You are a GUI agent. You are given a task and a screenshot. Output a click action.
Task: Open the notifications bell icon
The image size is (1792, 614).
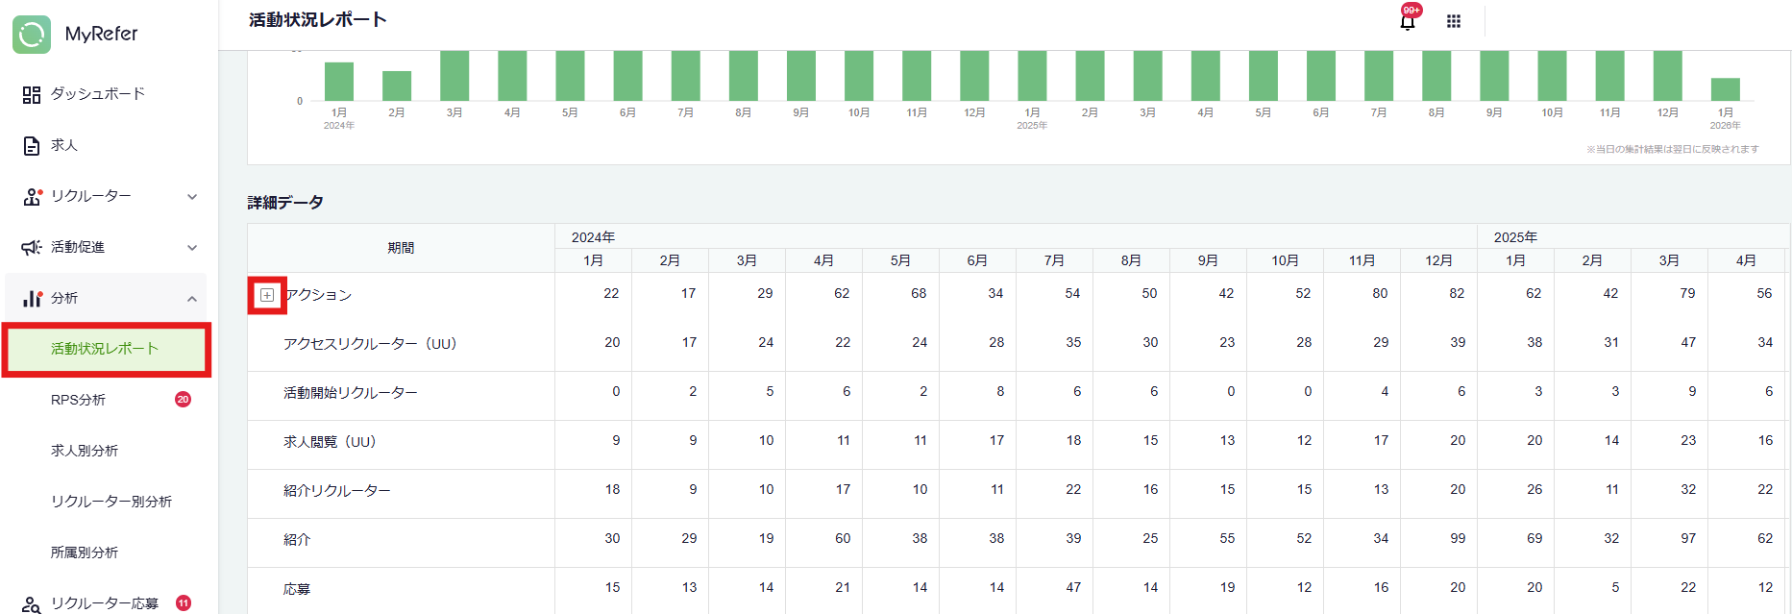point(1408,21)
